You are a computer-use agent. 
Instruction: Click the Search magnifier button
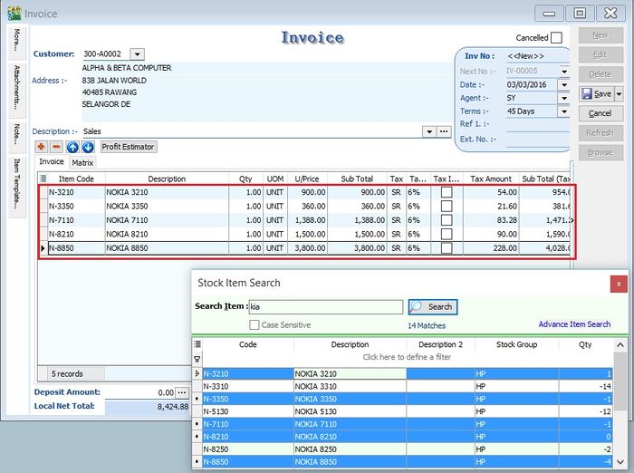point(433,307)
